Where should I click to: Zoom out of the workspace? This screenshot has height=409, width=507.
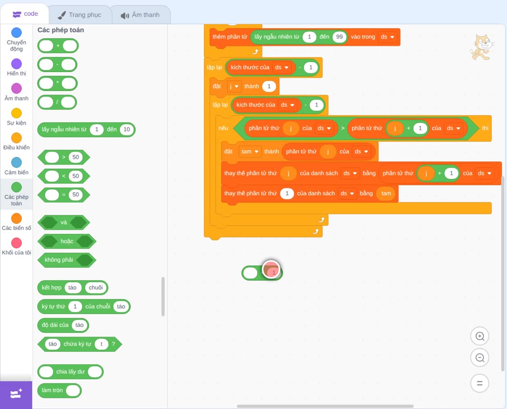(x=480, y=358)
